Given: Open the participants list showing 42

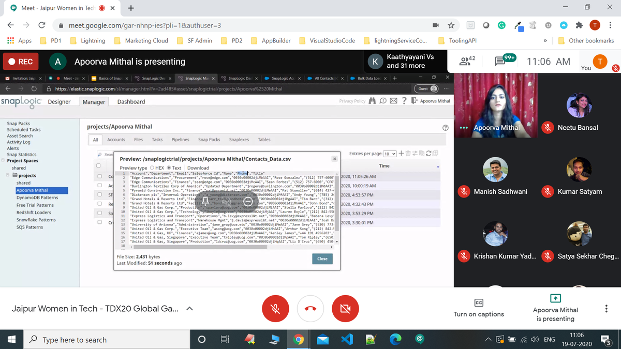Looking at the screenshot, I should tap(467, 61).
